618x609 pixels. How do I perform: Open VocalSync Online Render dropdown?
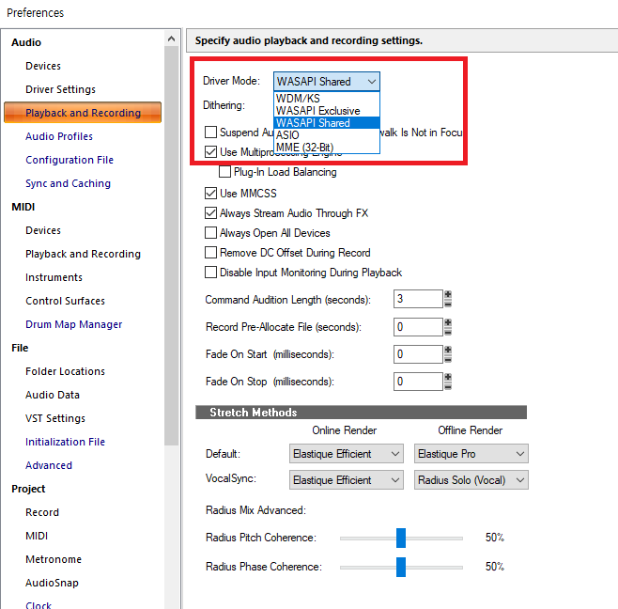tap(347, 479)
